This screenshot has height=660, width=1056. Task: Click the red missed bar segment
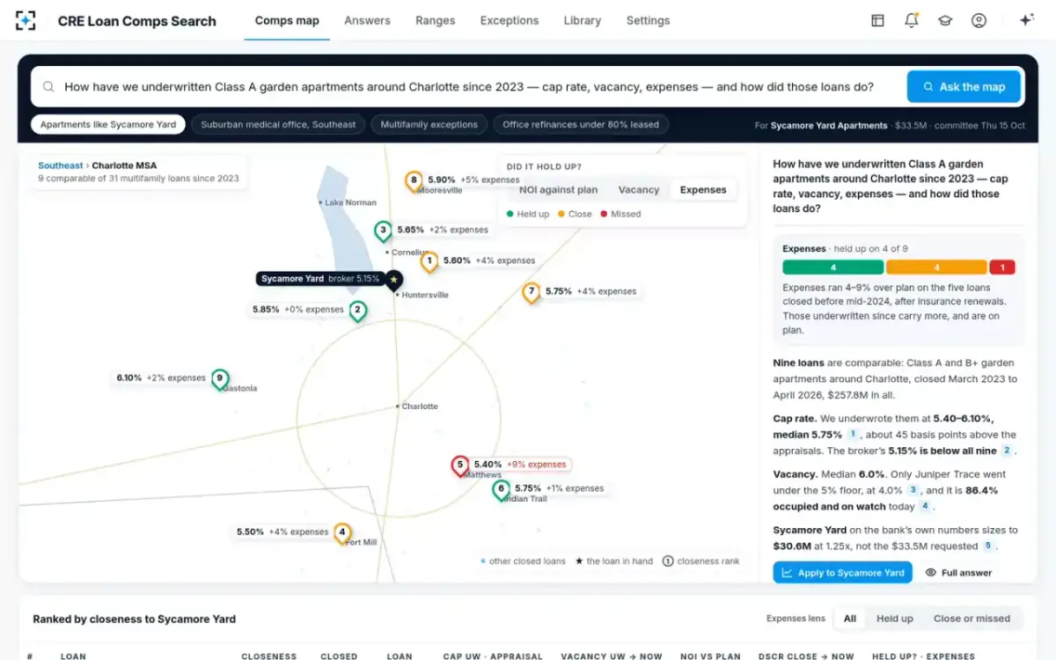[1002, 268]
